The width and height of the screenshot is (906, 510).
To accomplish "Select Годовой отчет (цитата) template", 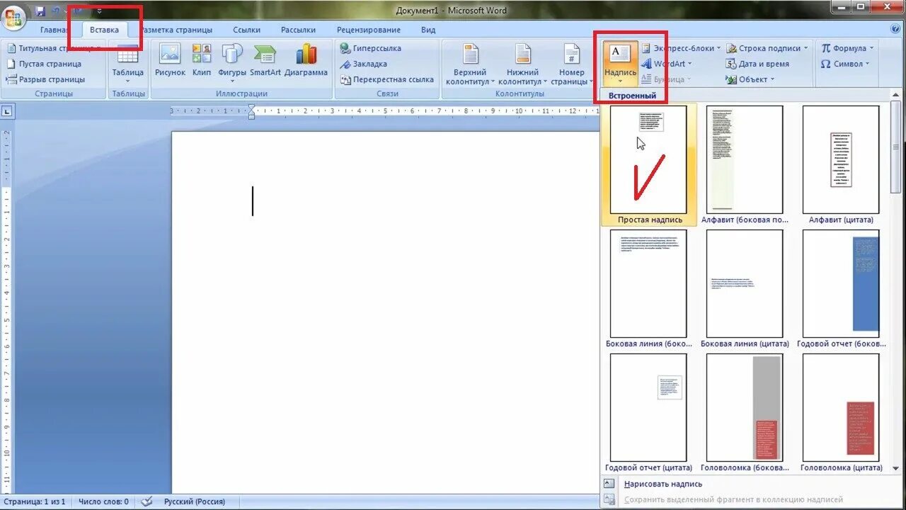I will [649, 412].
